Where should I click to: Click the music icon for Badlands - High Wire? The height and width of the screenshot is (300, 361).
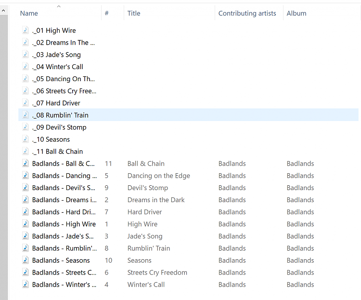pos(26,224)
